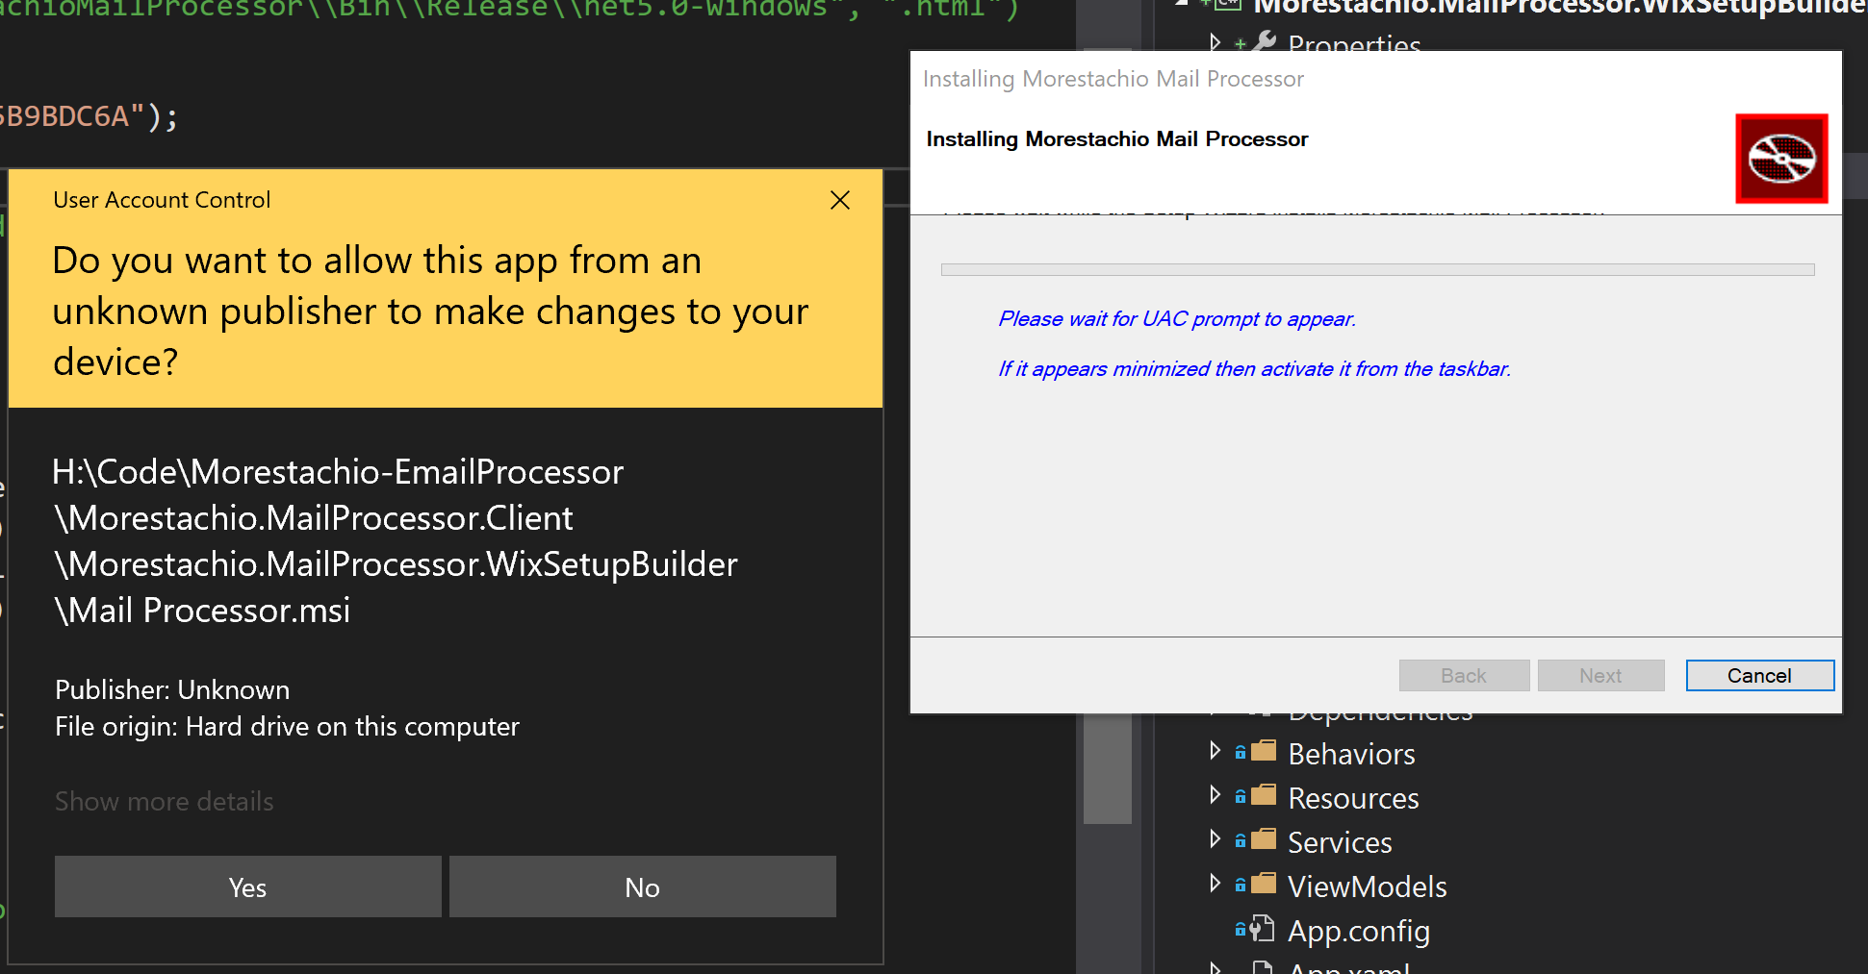Expand the ViewModels tree node
This screenshot has height=974, width=1868.
click(1215, 883)
